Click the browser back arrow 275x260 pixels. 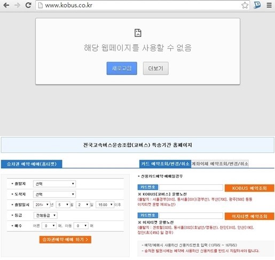coord(6,5)
